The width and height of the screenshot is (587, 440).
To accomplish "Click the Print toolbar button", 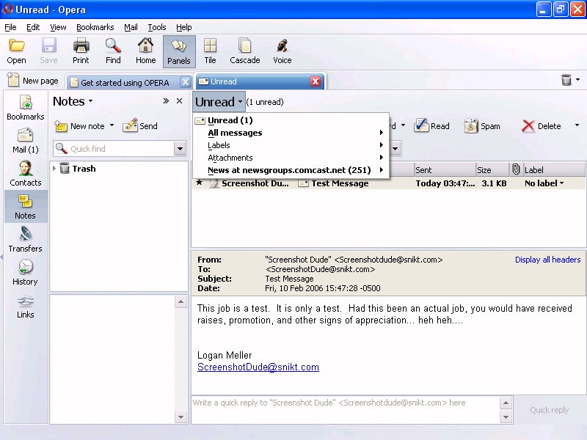I will (x=81, y=51).
